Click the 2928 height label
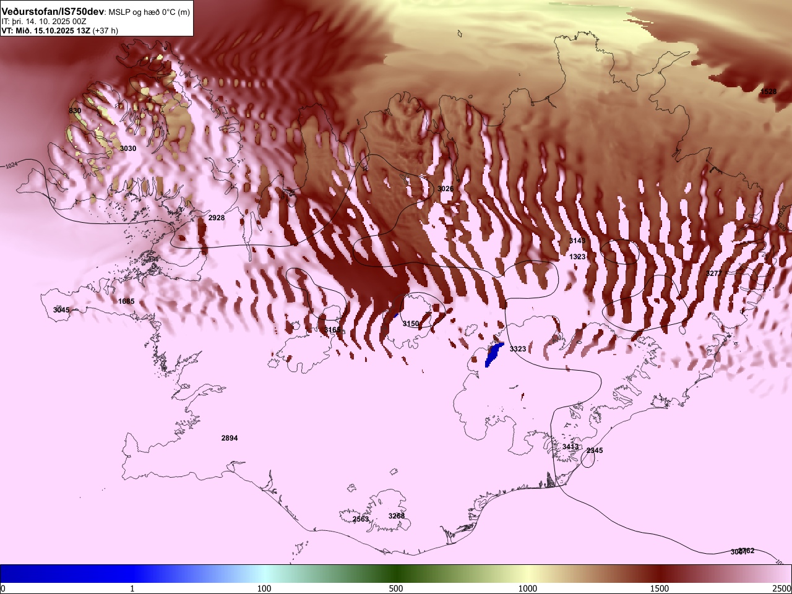This screenshot has width=792, height=594. [217, 218]
